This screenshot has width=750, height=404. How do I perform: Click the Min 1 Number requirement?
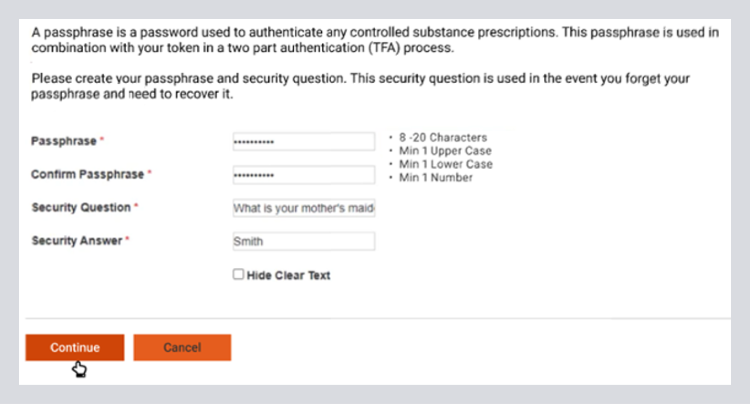pos(436,178)
